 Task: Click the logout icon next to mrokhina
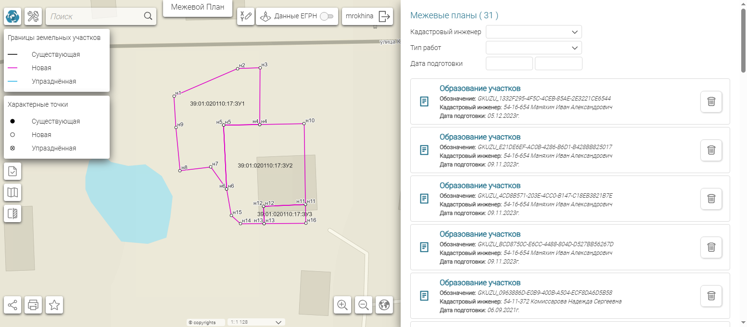click(x=384, y=16)
